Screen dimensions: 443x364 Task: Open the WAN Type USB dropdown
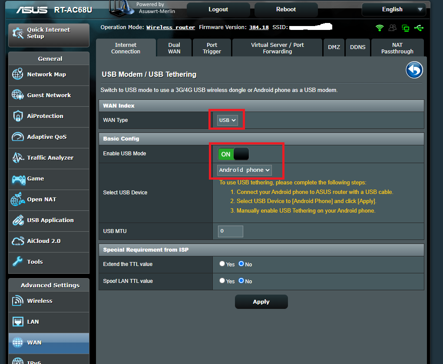227,120
